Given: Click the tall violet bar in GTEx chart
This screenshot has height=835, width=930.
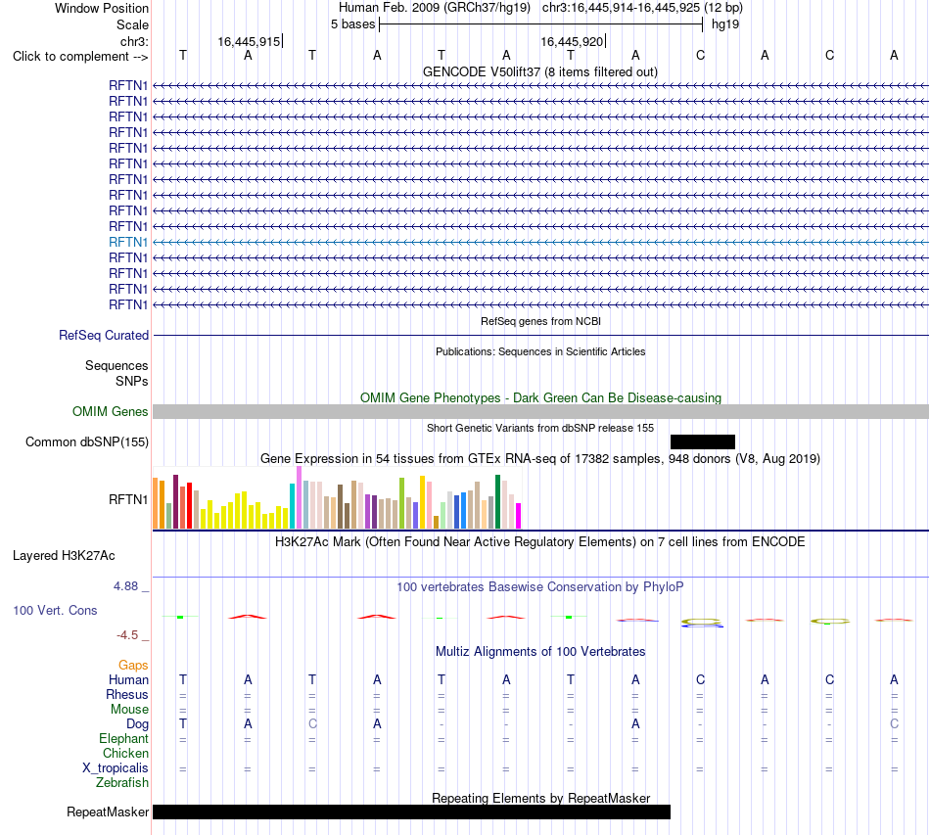Looking at the screenshot, I should pos(299,497).
